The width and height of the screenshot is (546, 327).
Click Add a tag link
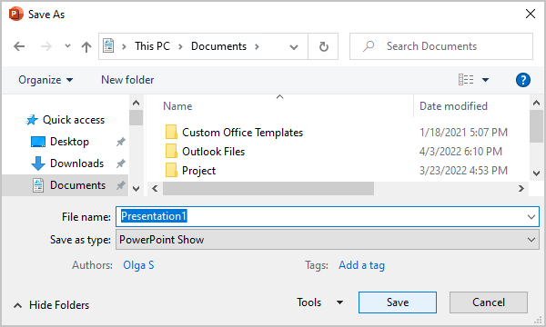click(x=362, y=265)
